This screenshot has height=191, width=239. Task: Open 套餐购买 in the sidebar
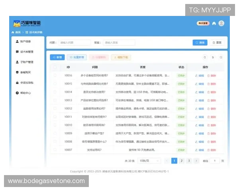point(24,72)
